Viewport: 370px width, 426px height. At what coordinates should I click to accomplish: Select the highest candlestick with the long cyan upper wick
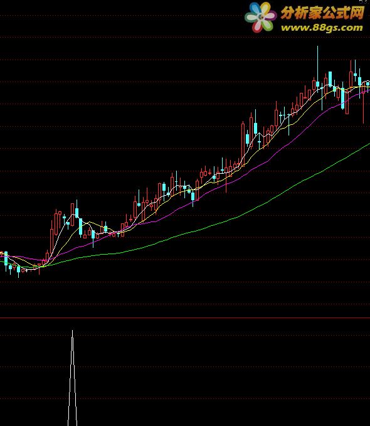click(317, 68)
